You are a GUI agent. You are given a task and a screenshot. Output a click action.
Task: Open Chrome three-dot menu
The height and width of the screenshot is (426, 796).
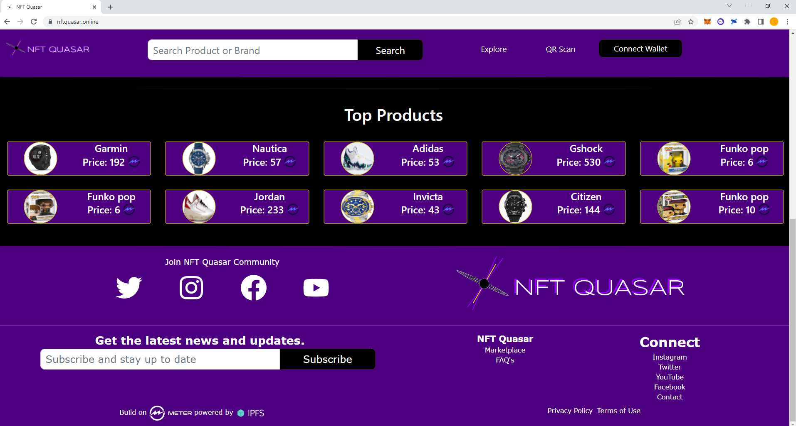[787, 22]
